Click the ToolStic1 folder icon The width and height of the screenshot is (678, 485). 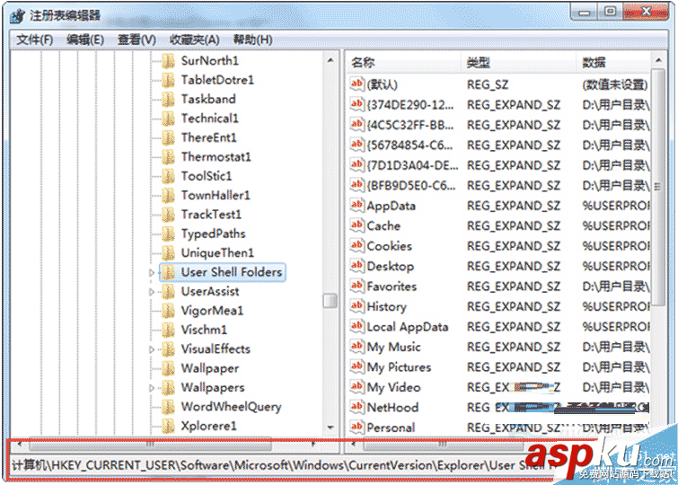point(168,177)
